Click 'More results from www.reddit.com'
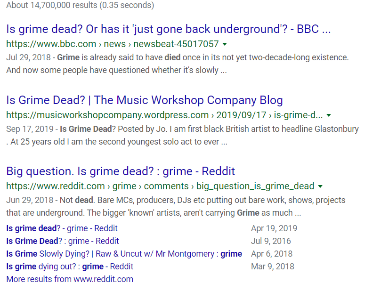 [x=70, y=279]
